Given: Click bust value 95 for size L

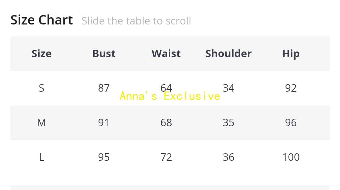Looking at the screenshot, I should point(104,157).
